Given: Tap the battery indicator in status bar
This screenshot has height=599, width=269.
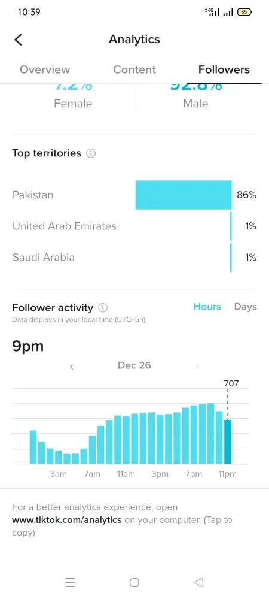Looking at the screenshot, I should click(244, 12).
